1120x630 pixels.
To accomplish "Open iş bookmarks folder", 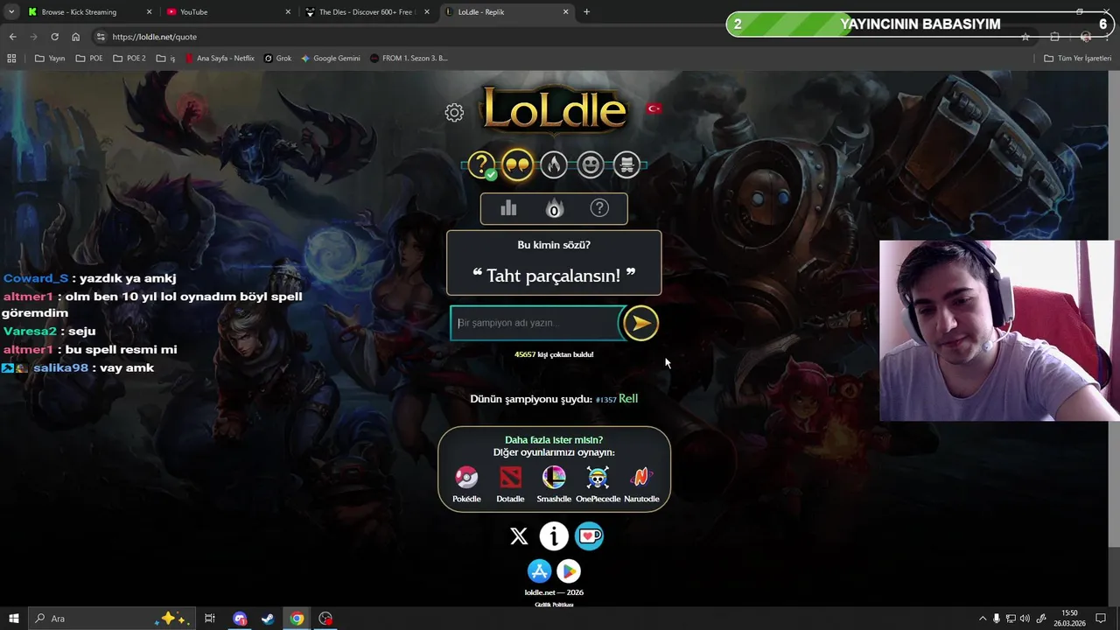I will [165, 59].
